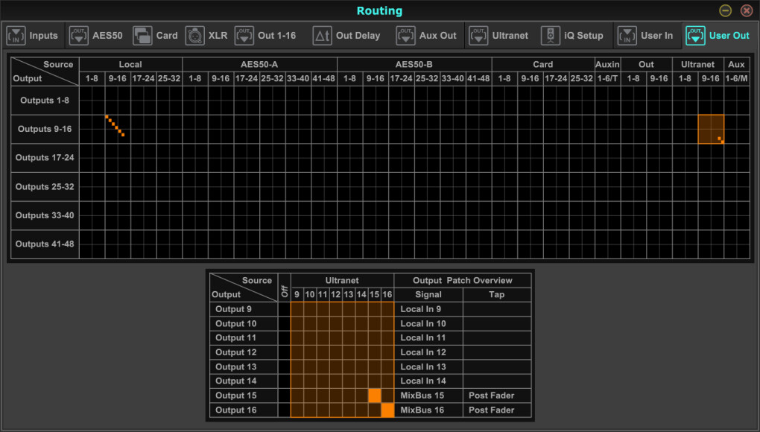Viewport: 760px width, 432px height.
Task: Switch to the Out 1-16 tab
Action: (x=265, y=36)
